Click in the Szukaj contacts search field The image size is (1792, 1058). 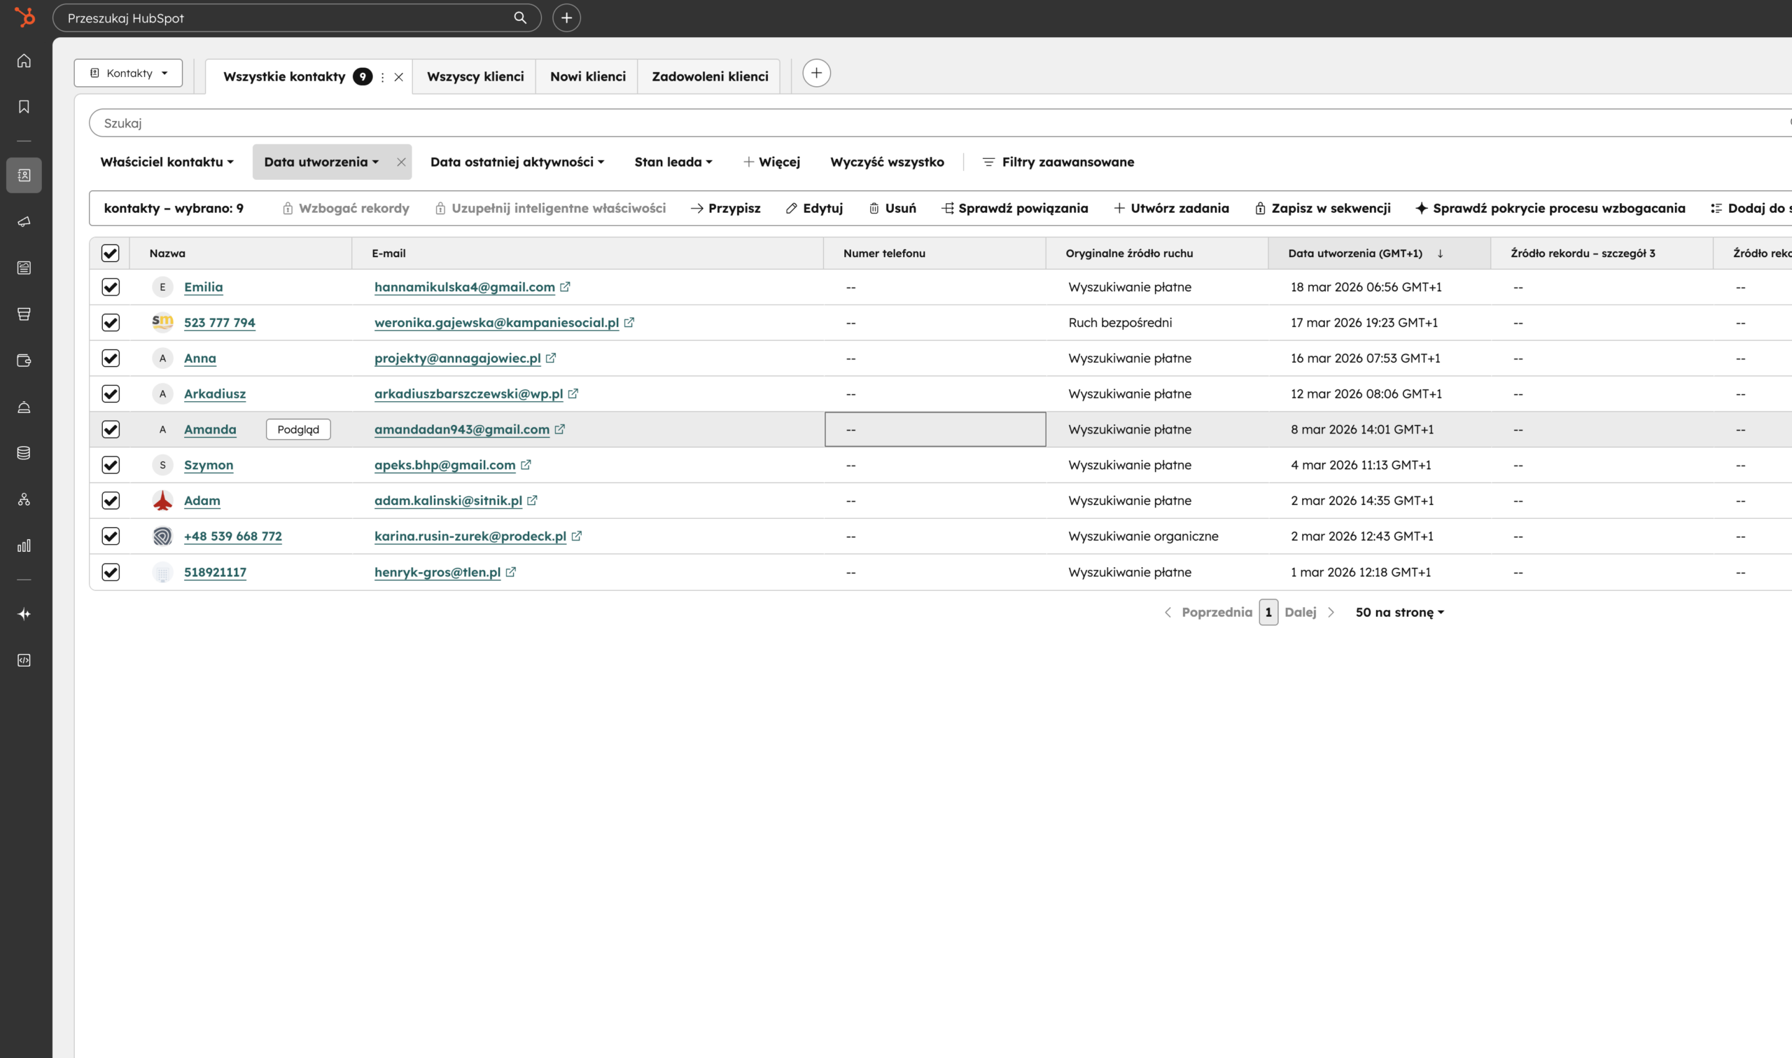(x=941, y=123)
